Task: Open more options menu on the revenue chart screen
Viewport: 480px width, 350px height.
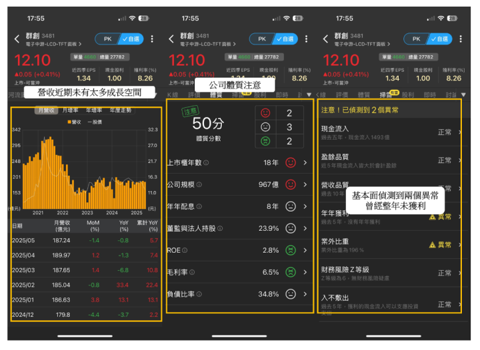Action: [152, 39]
